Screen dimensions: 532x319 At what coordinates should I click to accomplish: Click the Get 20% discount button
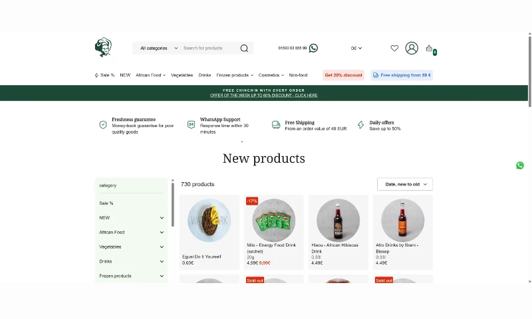[x=343, y=75]
